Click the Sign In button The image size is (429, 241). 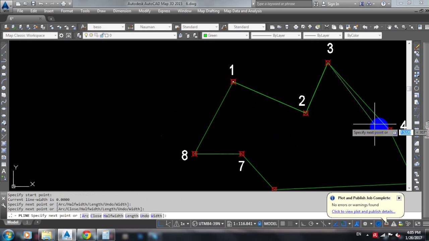pos(330,4)
